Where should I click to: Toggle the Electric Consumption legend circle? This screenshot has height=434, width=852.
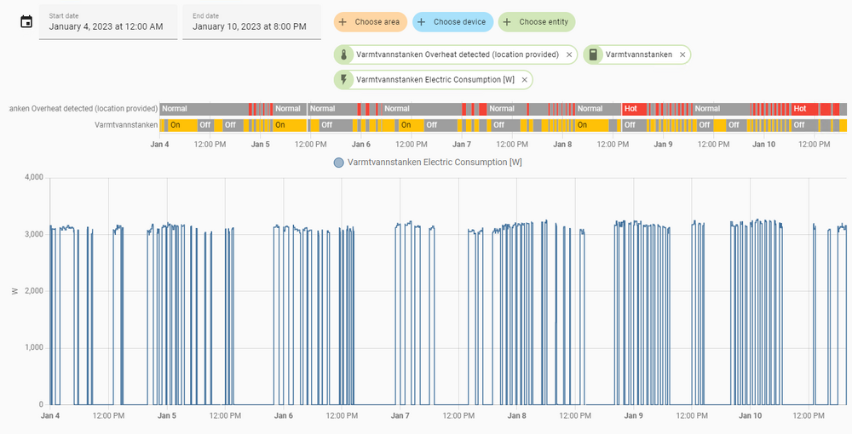click(339, 162)
